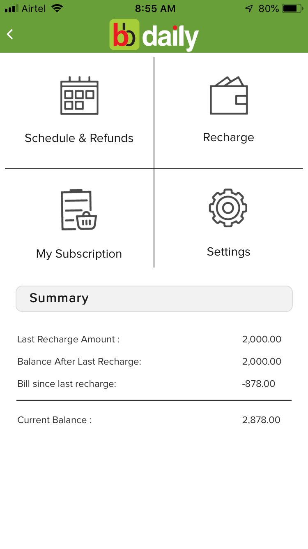This screenshot has height=549, width=308.
Task: Open Schedule & Refunds label
Action: coord(79,138)
